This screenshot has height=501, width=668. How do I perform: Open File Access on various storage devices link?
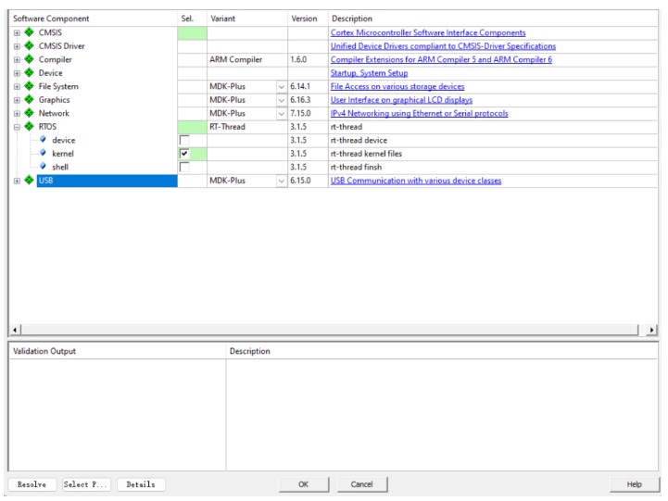tap(397, 86)
